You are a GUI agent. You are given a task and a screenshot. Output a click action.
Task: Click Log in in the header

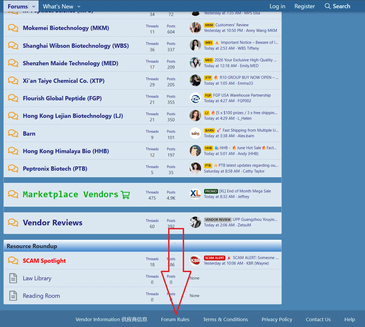(x=277, y=6)
